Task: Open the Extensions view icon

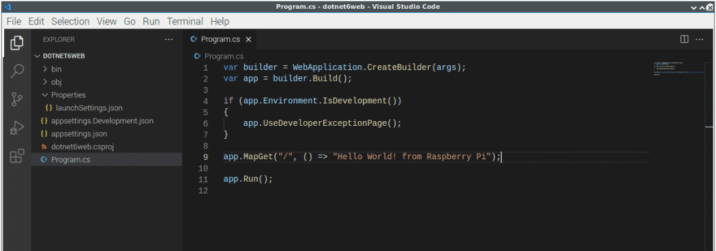Action: [17, 156]
